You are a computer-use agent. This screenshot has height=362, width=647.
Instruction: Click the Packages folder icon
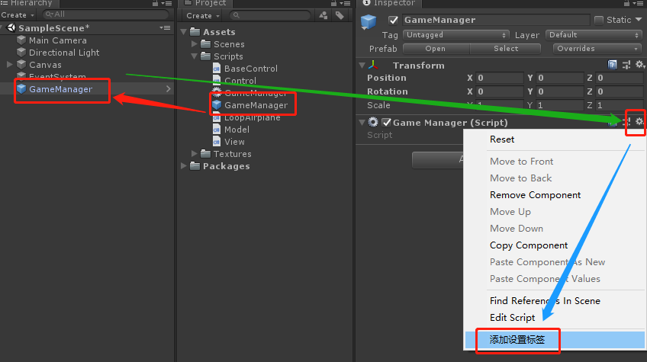195,165
